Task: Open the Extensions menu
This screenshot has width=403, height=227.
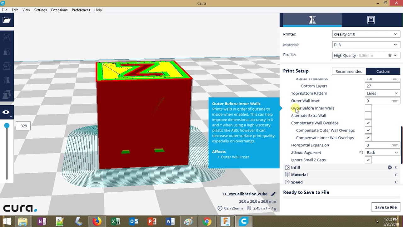Action: (x=59, y=10)
